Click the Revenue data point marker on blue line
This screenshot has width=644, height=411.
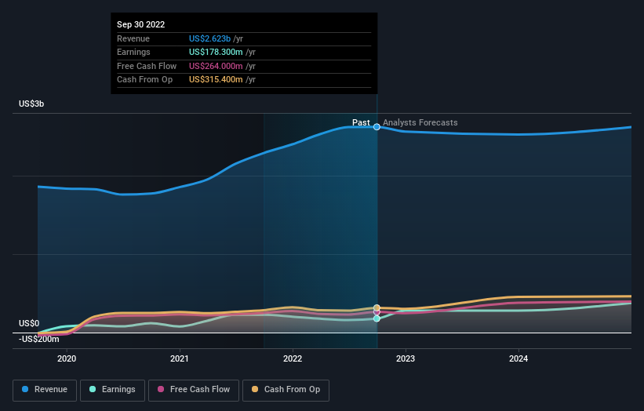click(377, 127)
